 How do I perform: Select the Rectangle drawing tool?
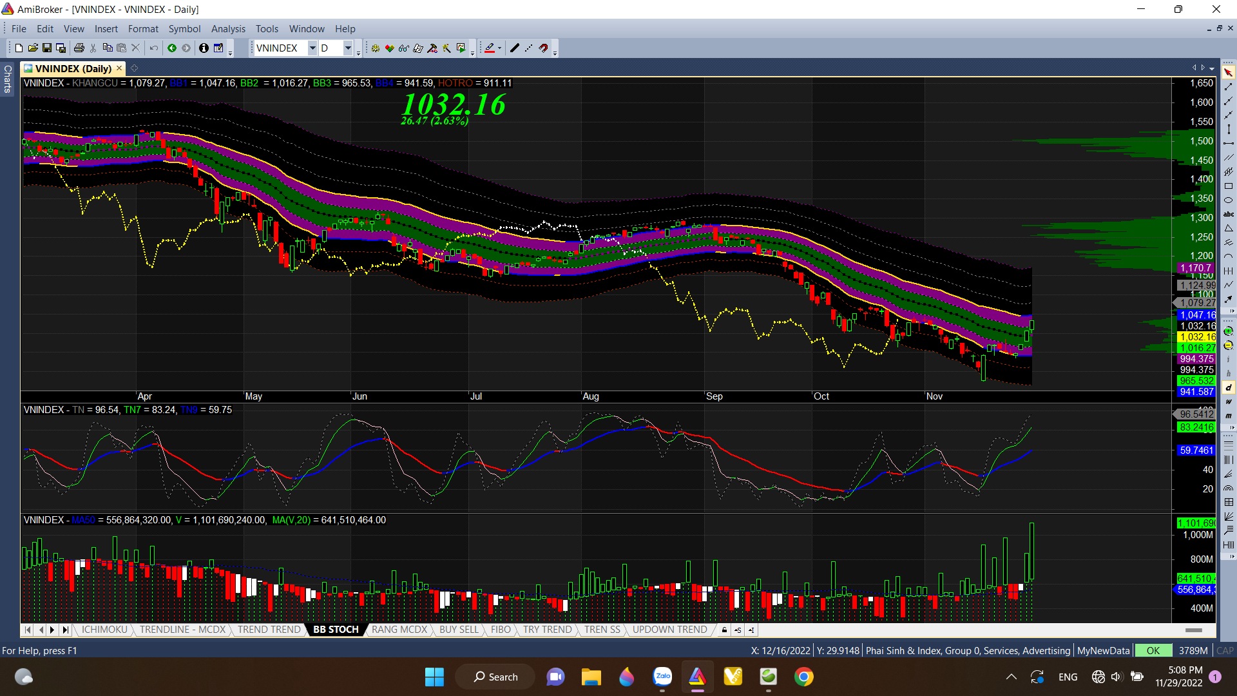tap(1229, 186)
